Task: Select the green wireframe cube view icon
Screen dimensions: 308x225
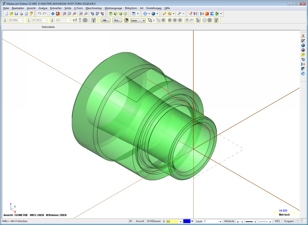Action: pyautogui.click(x=126, y=14)
